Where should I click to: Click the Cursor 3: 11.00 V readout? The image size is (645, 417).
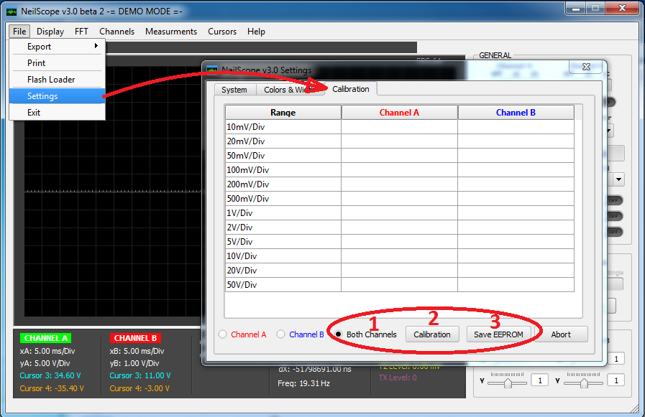(140, 376)
